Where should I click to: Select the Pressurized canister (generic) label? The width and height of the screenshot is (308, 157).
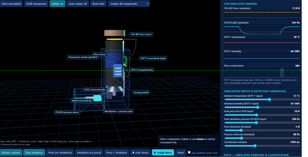point(83,57)
